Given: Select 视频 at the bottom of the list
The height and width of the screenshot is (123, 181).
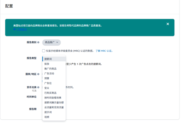Looking at the screenshot, I should click(47, 117).
